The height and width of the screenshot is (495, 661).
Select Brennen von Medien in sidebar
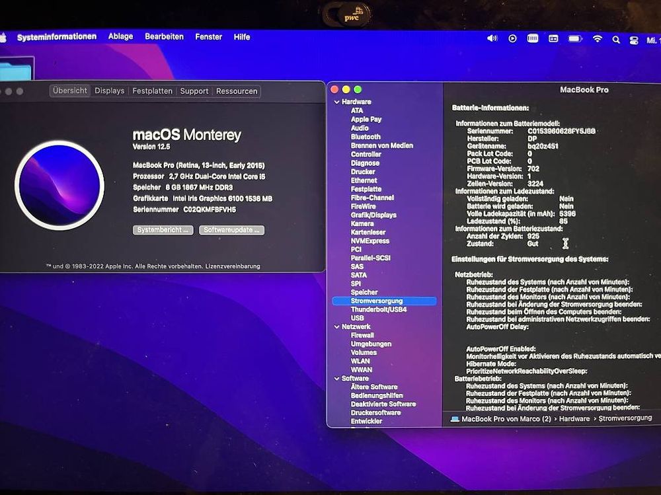(381, 145)
